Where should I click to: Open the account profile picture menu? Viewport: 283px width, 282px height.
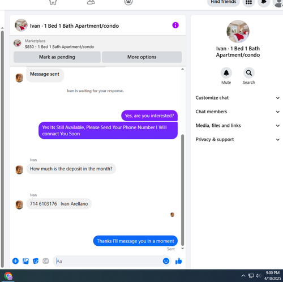[x=278, y=3]
